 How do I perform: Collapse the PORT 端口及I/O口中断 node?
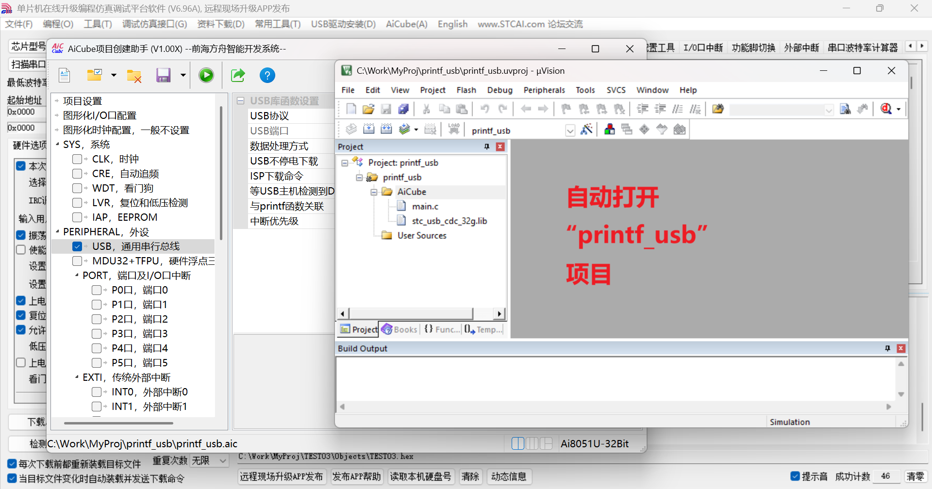click(77, 275)
